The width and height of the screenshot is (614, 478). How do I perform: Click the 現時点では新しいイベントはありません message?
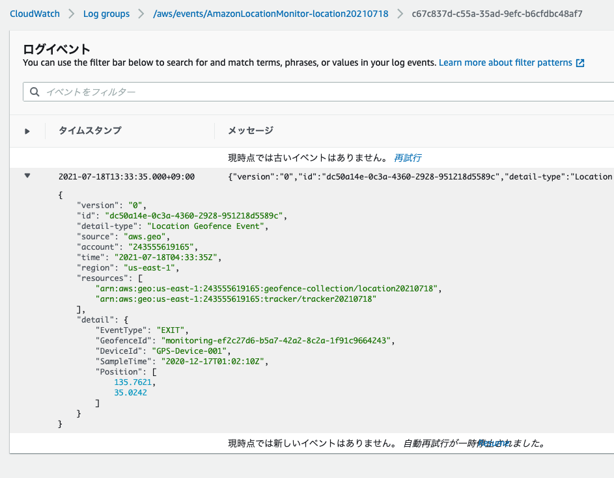[x=313, y=444]
